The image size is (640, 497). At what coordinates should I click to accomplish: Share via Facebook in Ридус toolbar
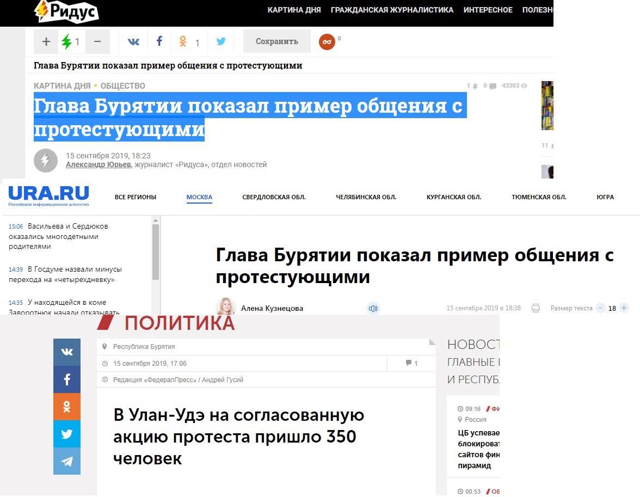coord(159,41)
